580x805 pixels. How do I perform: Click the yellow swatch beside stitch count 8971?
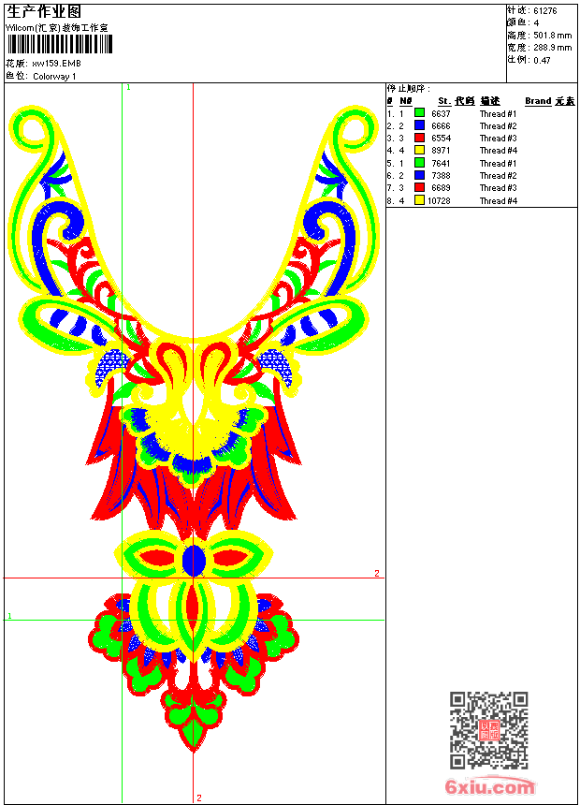[x=419, y=150]
